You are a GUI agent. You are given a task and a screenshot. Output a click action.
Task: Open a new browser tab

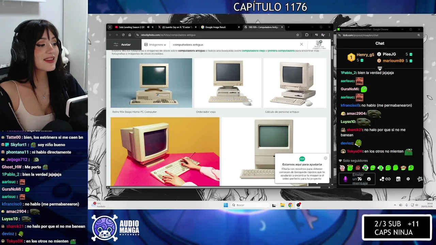(289, 27)
